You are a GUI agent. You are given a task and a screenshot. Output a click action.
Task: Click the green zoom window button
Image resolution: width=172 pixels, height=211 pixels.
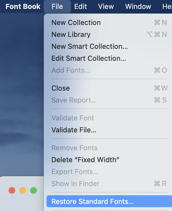coord(34,190)
